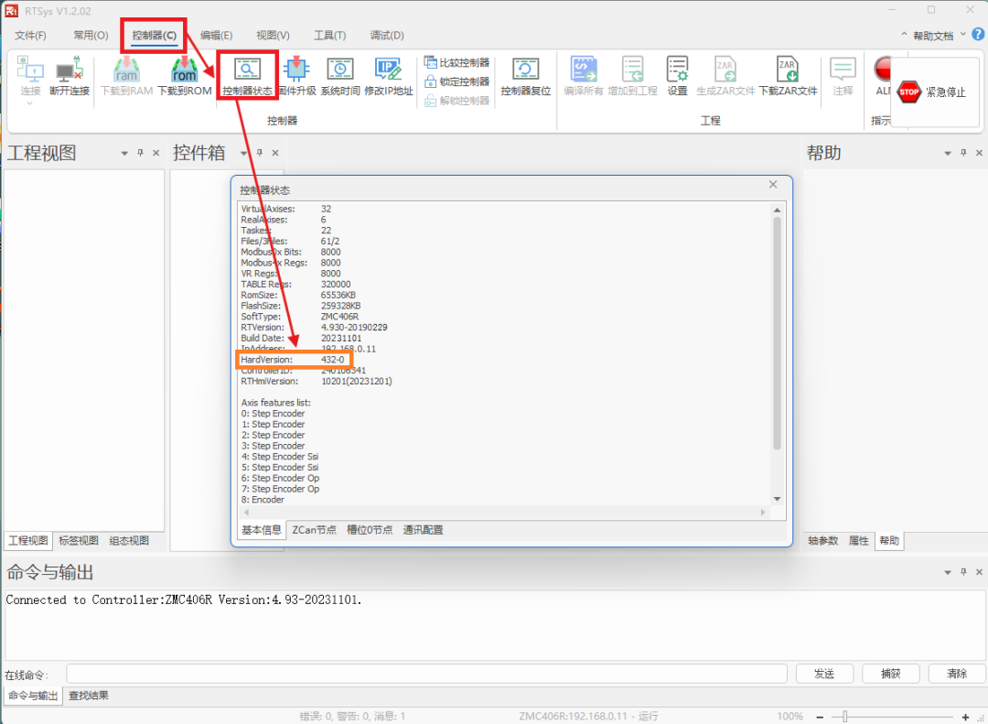Viewport: 988px width, 724px height.
Task: Switch to 基本信息 tab in dialog
Action: coord(262,530)
